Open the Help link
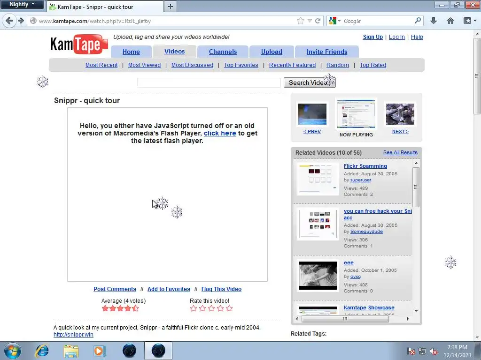This screenshot has height=360, width=481. [417, 37]
